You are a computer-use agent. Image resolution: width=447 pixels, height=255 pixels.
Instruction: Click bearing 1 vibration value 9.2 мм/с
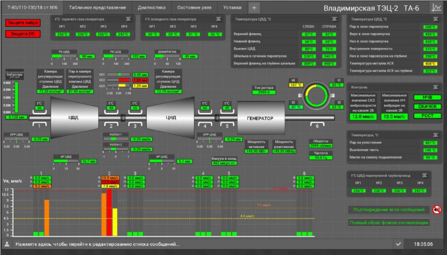[x=42, y=186]
